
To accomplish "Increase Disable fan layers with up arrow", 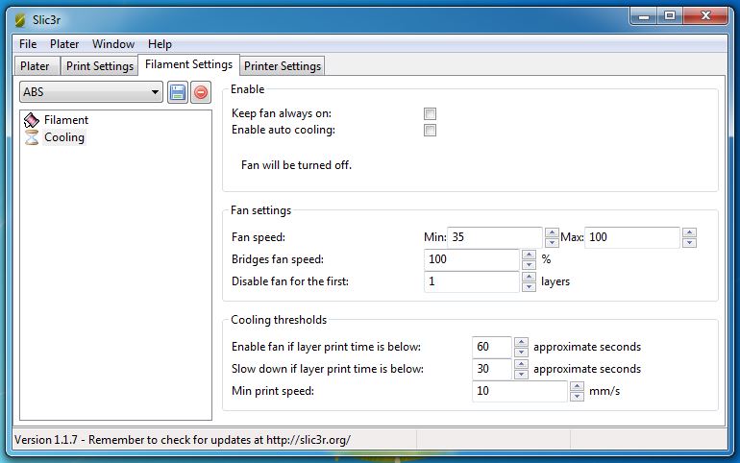I will pyautogui.click(x=529, y=277).
